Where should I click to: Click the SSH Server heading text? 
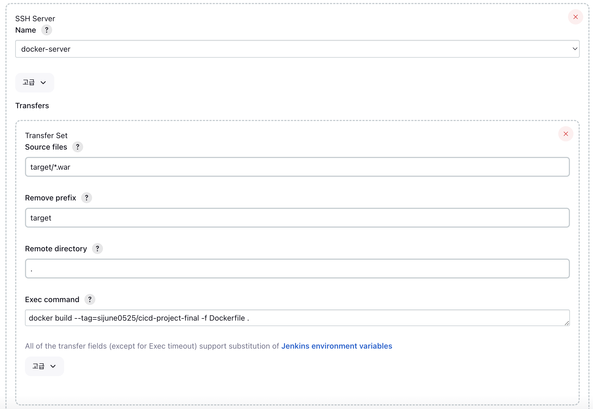pos(35,18)
